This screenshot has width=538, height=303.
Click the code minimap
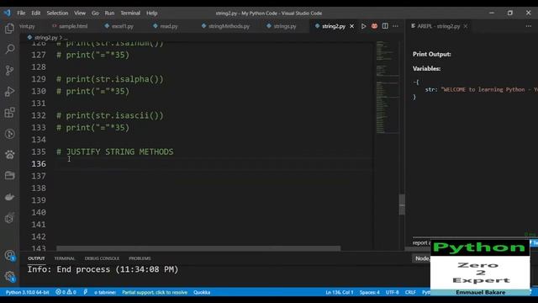tap(387, 88)
